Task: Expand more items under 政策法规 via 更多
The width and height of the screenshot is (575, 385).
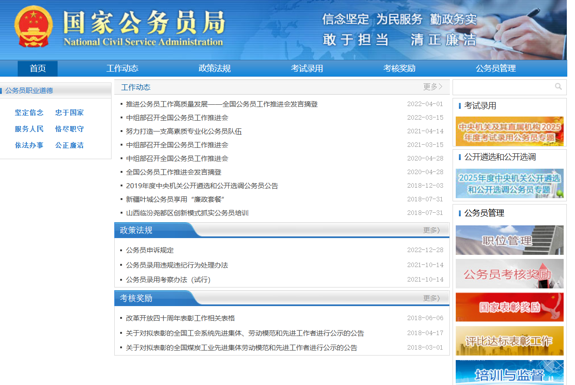Action: coord(431,230)
